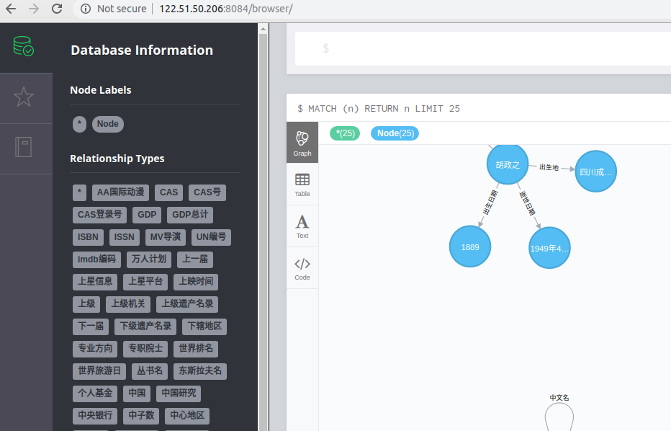This screenshot has height=431, width=671.
Task: Click the sidebar scrollbar up arrow
Action: (x=264, y=29)
